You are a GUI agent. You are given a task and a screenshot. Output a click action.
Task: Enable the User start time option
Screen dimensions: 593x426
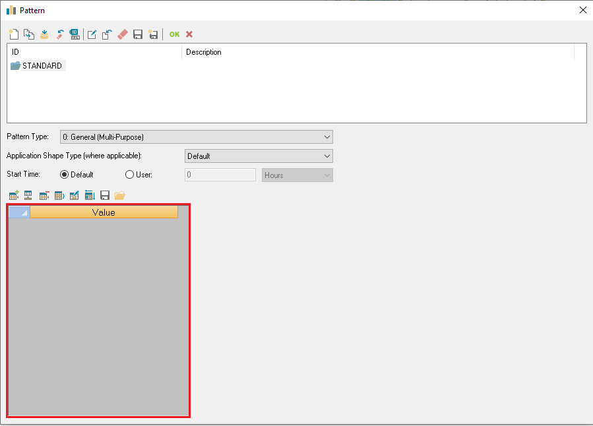pyautogui.click(x=129, y=174)
